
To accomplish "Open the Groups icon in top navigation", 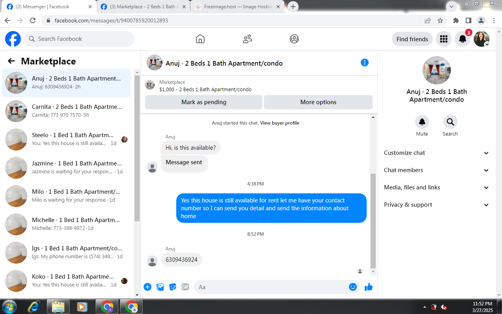I will click(294, 39).
